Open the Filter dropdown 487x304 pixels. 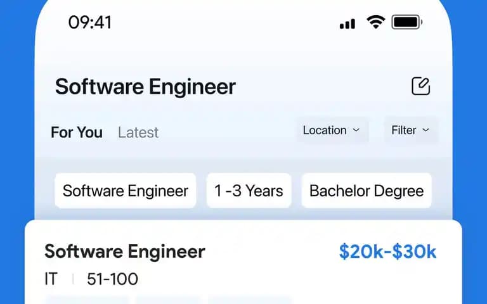pyautogui.click(x=411, y=130)
